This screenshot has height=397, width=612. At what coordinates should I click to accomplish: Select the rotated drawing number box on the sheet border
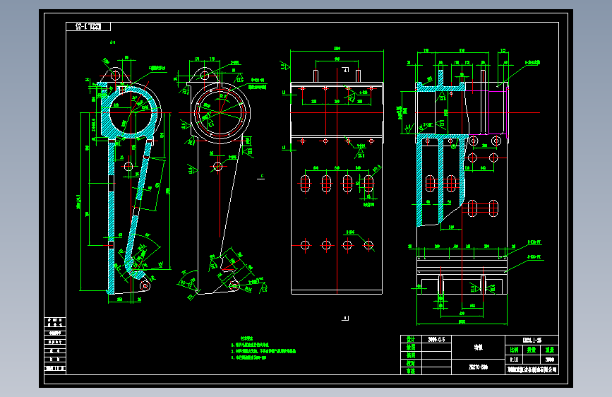pos(88,26)
